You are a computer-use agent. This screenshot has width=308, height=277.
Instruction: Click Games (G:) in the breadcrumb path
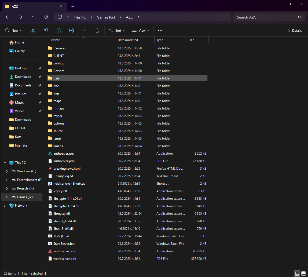point(106,17)
